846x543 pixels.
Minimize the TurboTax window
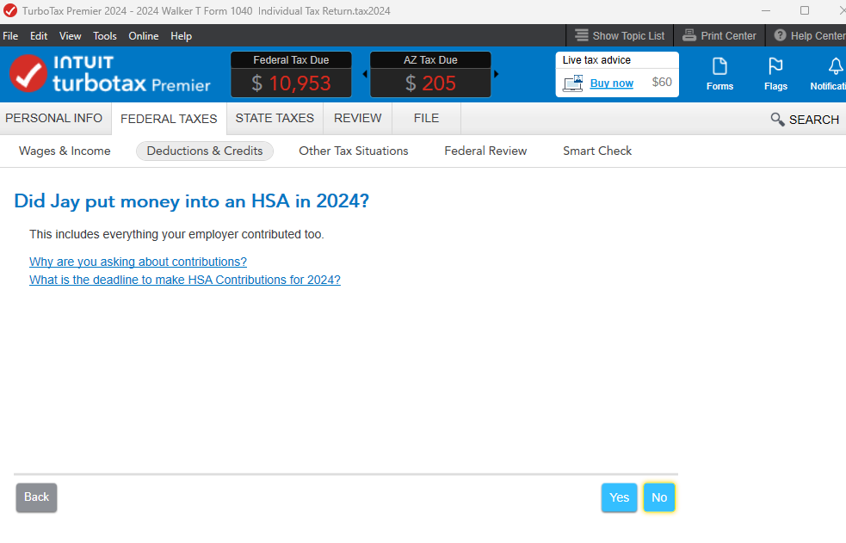(766, 11)
